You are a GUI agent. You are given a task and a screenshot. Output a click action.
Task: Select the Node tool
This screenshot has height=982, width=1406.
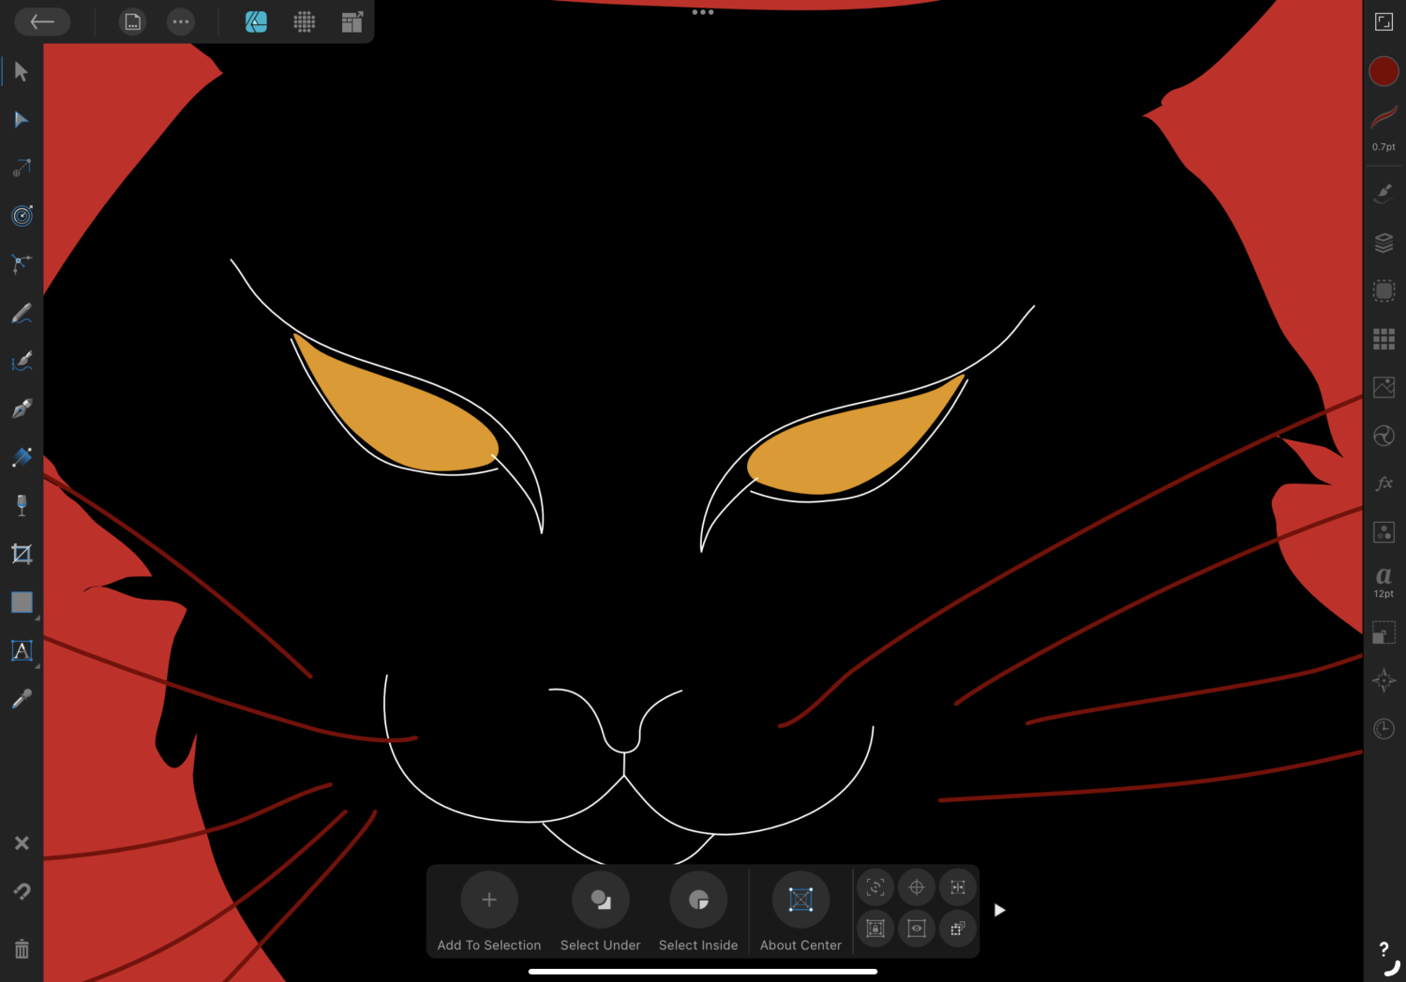tap(22, 120)
